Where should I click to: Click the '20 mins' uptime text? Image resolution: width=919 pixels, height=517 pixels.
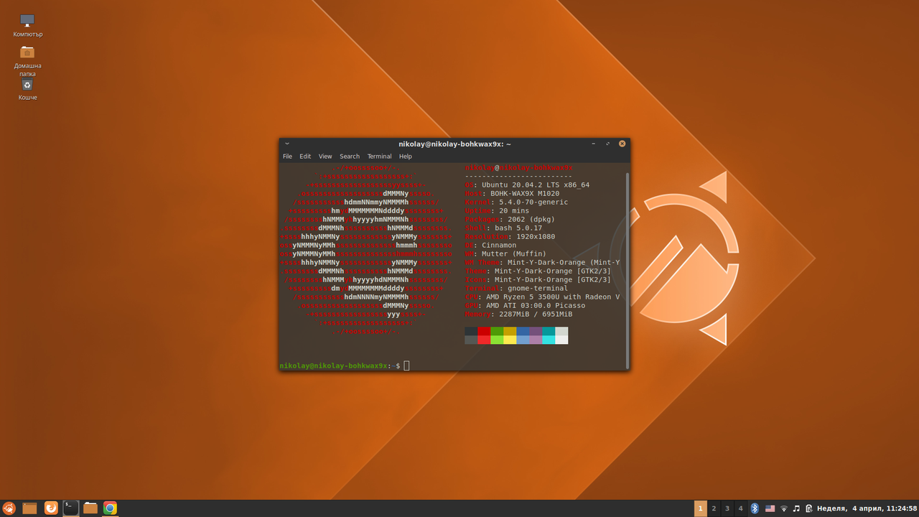[x=514, y=210]
